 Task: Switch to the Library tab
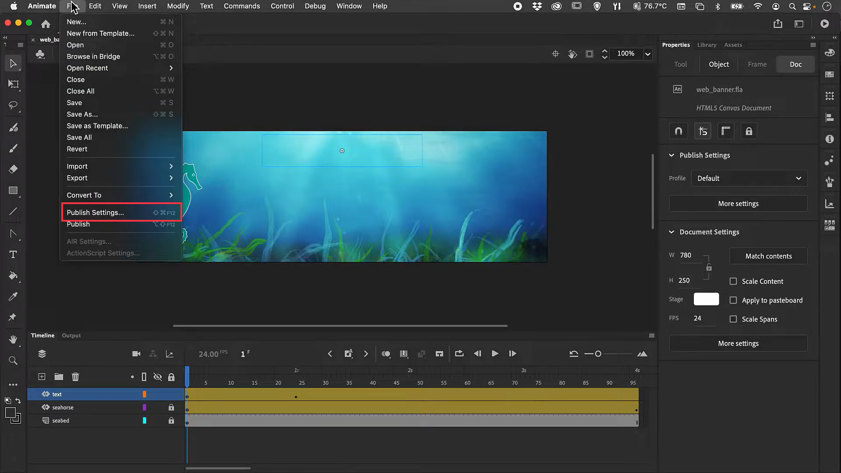pos(707,45)
